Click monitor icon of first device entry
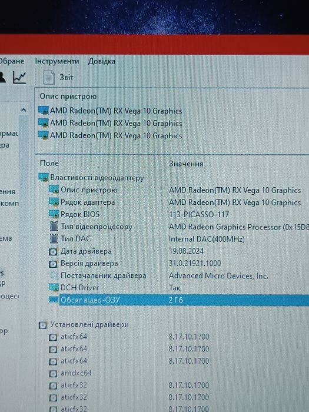Viewport: 309px width, 412px height. 44,111
